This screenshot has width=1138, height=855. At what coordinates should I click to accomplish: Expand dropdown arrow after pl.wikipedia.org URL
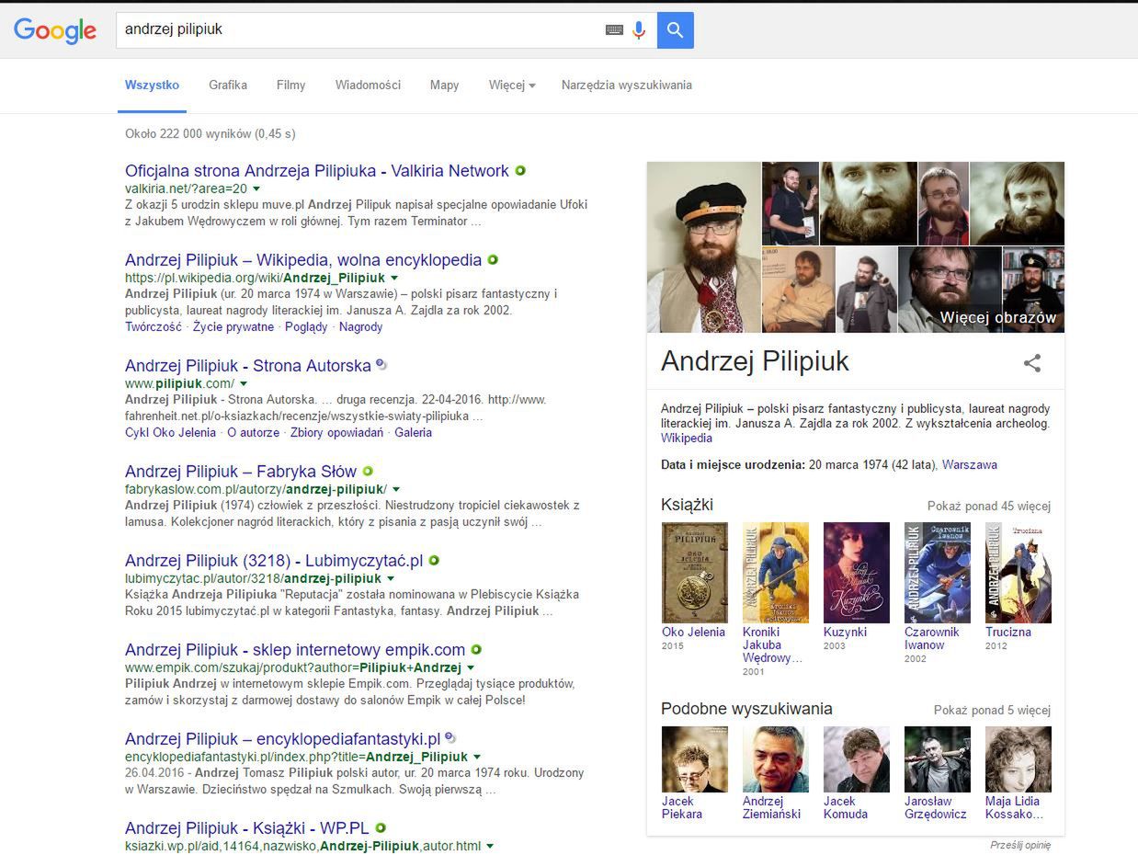point(394,278)
